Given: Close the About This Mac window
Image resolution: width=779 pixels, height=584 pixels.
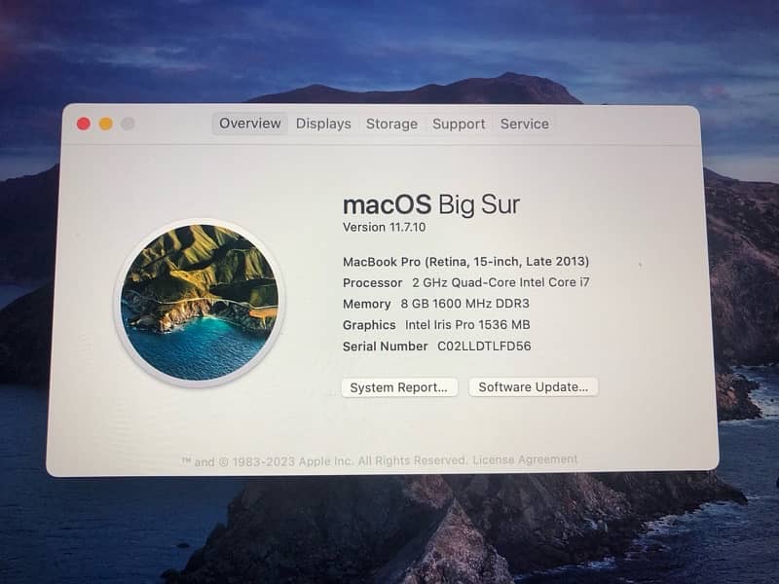Looking at the screenshot, I should click(x=84, y=124).
